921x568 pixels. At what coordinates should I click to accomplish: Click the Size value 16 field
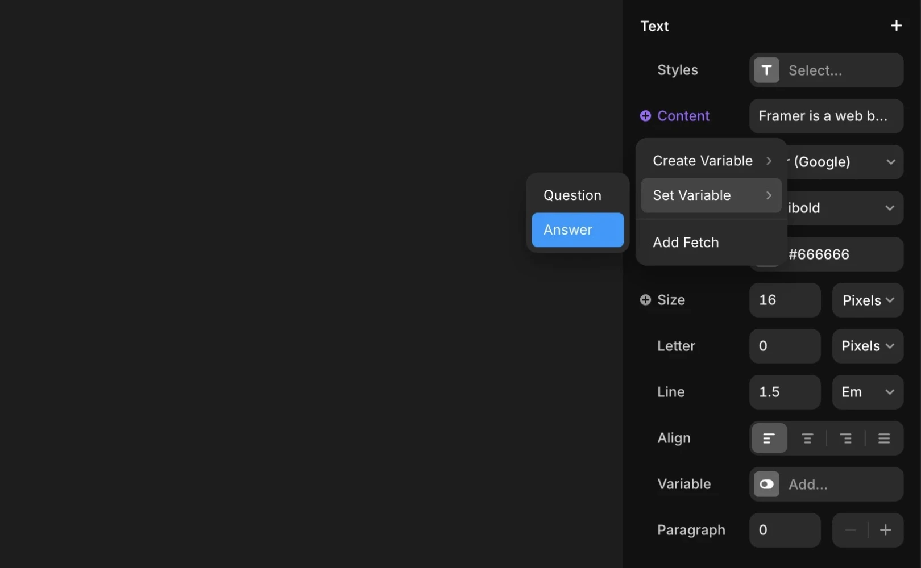click(x=785, y=300)
